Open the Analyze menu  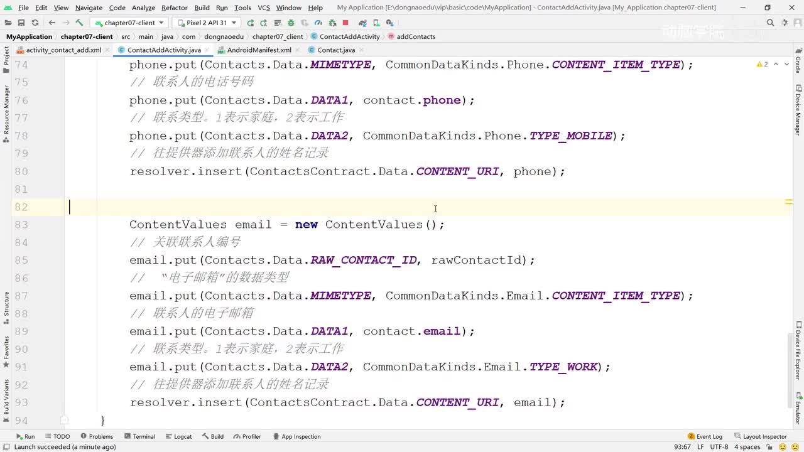point(143,8)
